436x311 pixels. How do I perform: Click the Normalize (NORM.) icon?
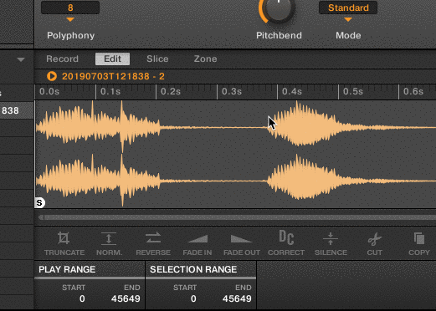click(109, 238)
